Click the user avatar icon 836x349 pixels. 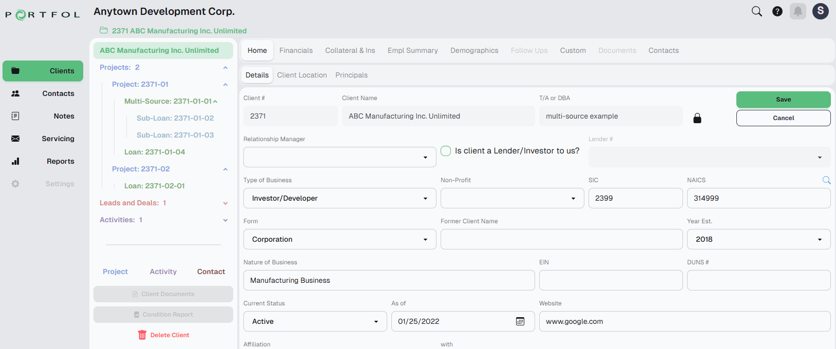click(x=820, y=11)
